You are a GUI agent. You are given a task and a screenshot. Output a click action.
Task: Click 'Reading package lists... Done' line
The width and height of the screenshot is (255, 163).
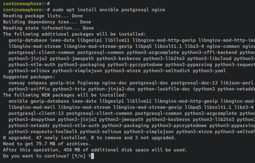point(42,16)
